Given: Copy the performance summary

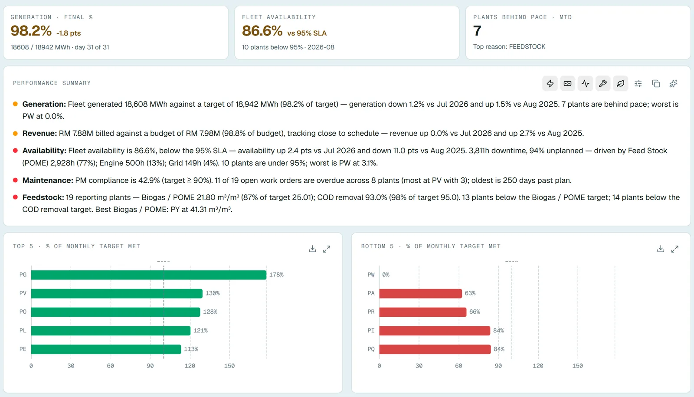Looking at the screenshot, I should [656, 83].
